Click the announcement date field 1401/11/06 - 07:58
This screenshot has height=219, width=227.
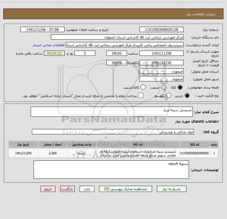click(x=43, y=29)
